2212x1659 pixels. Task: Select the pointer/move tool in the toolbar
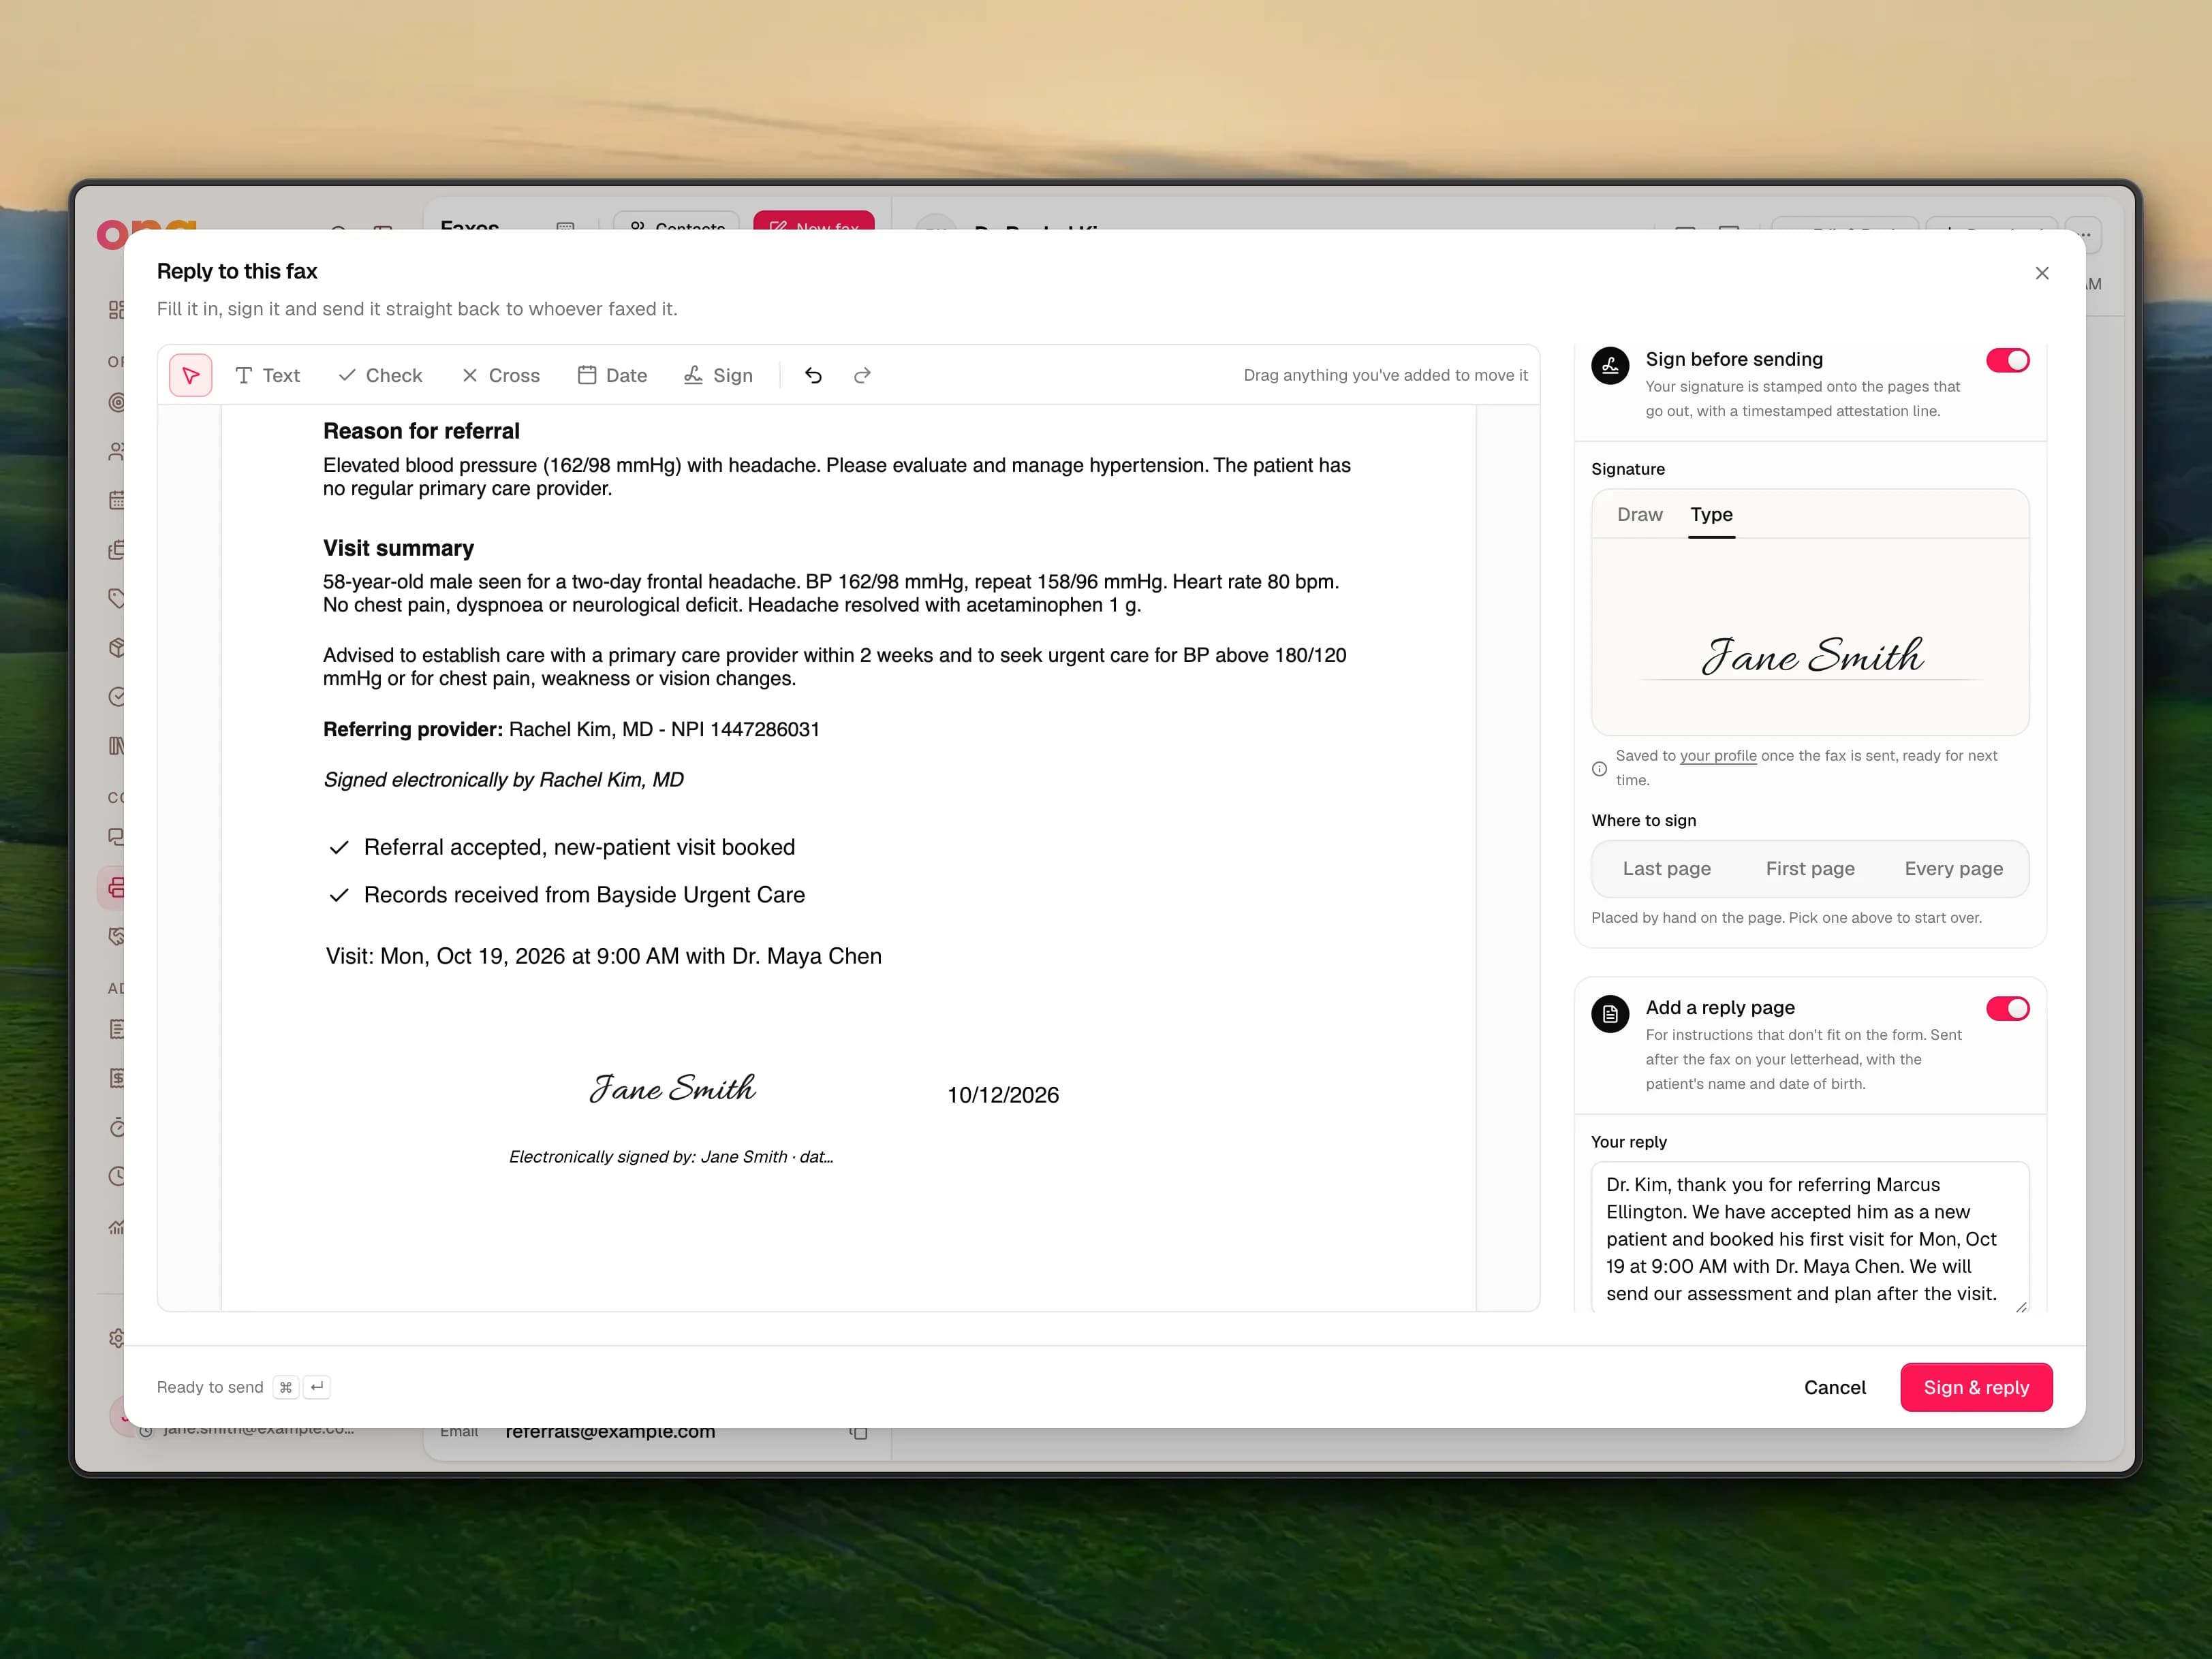pos(190,376)
